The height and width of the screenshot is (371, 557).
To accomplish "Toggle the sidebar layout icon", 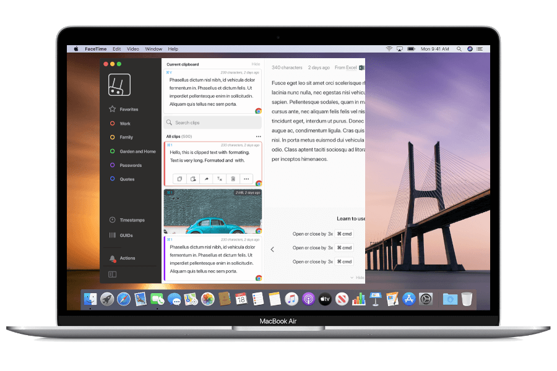I will [112, 274].
